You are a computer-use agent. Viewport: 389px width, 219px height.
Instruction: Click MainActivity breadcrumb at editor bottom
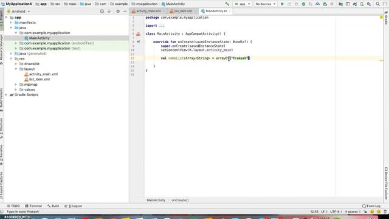156,200
